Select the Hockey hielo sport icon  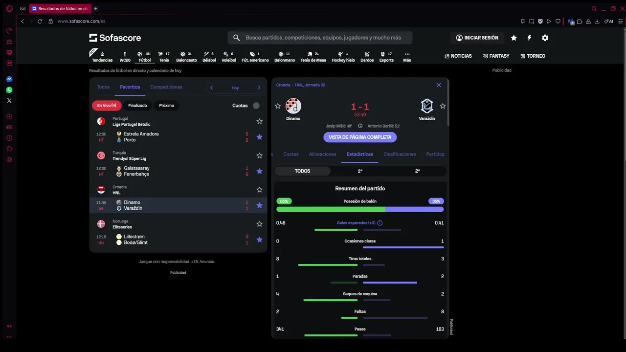tap(343, 57)
